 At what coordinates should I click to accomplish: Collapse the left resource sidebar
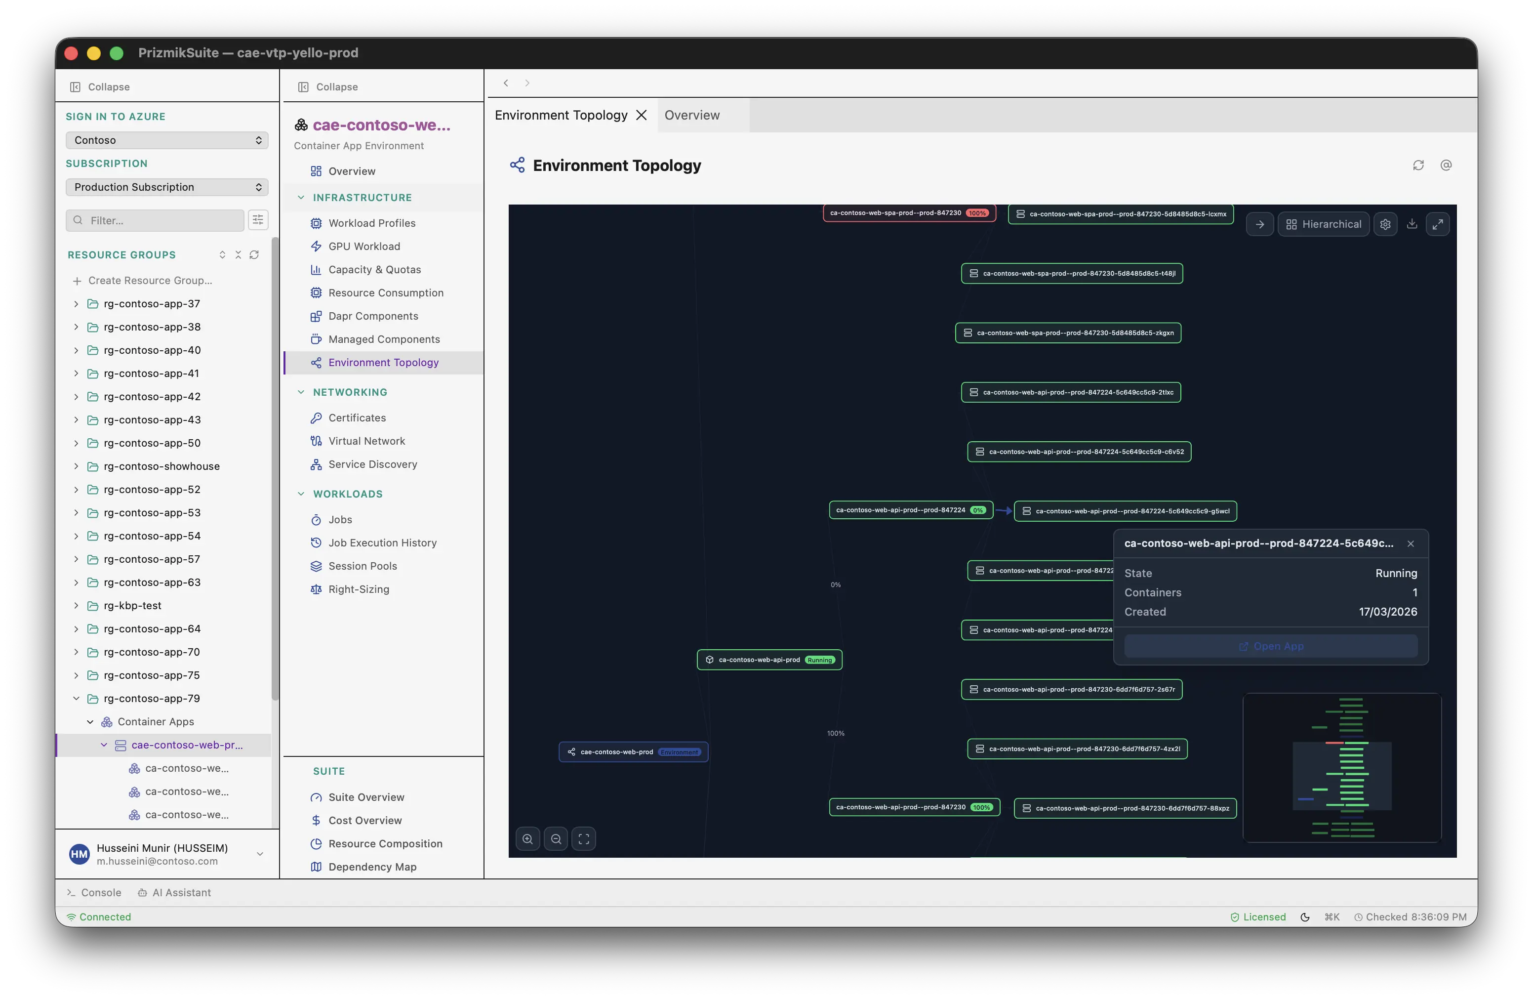[100, 87]
